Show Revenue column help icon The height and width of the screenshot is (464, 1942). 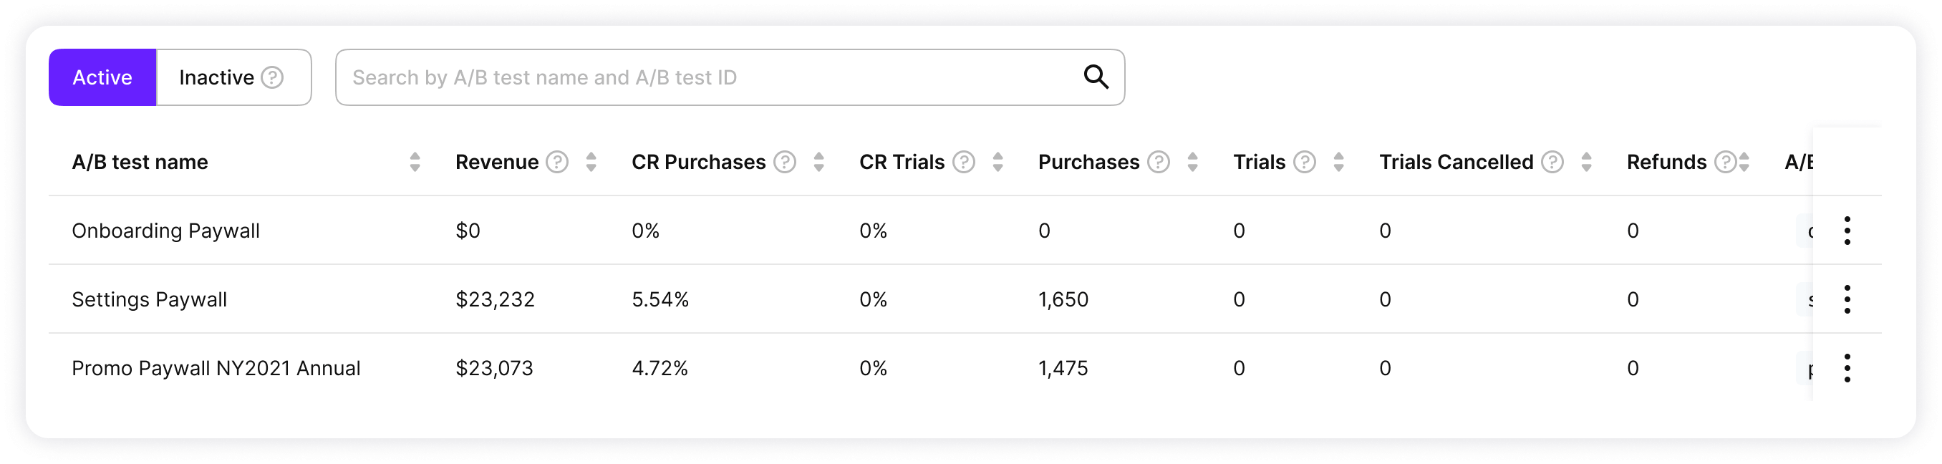557,162
